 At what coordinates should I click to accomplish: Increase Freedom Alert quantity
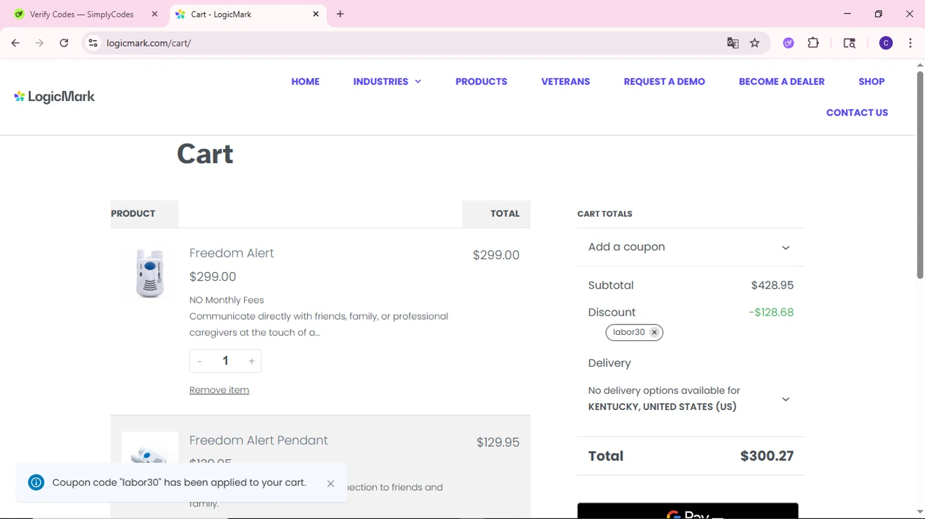pos(252,361)
